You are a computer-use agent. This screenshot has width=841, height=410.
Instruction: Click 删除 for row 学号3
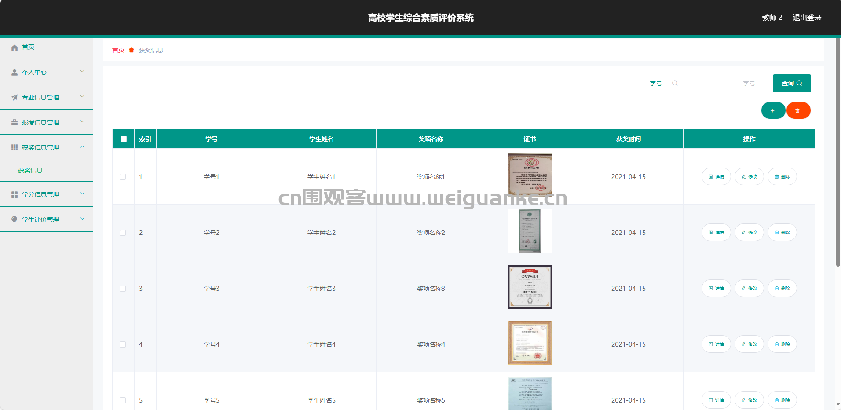pos(782,289)
